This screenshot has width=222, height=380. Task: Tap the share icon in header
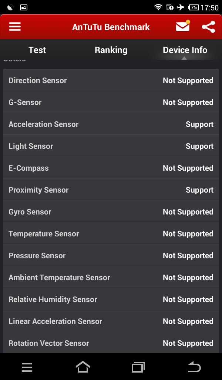pyautogui.click(x=209, y=27)
